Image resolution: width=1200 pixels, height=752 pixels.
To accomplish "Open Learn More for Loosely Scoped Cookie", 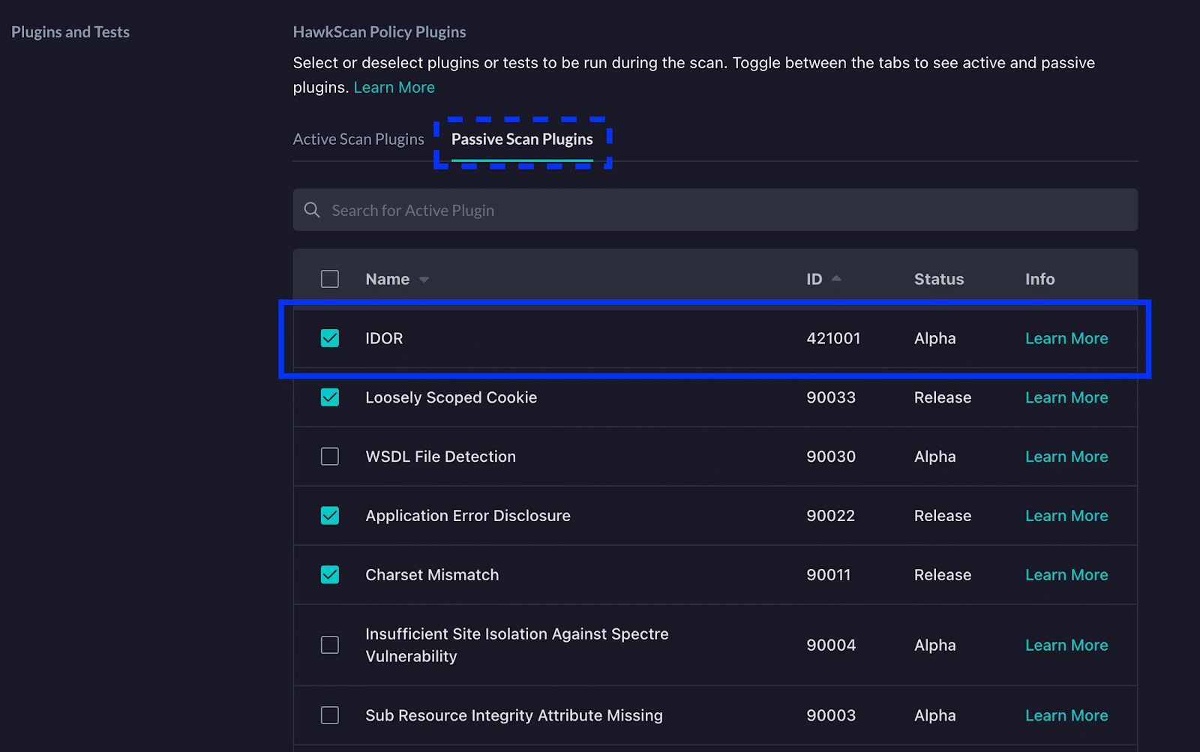I will tap(1066, 397).
